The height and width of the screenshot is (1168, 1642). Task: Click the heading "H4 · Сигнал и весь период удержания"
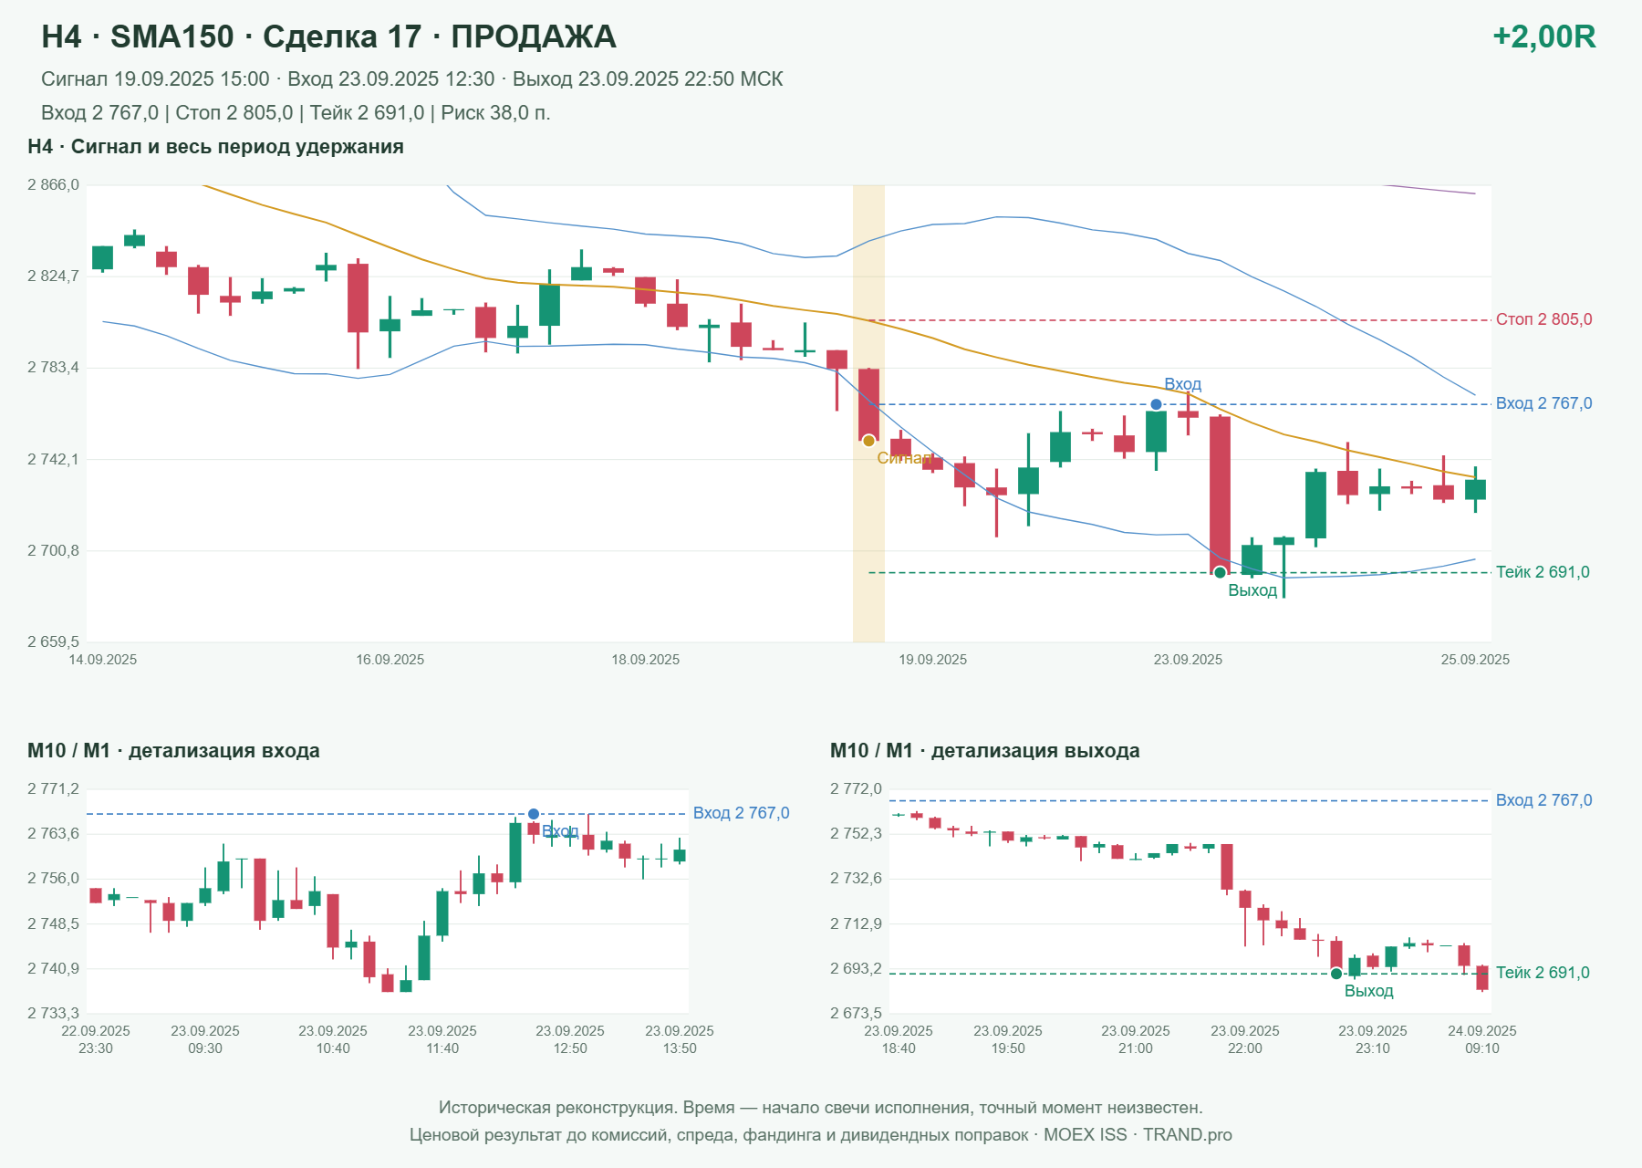[215, 147]
